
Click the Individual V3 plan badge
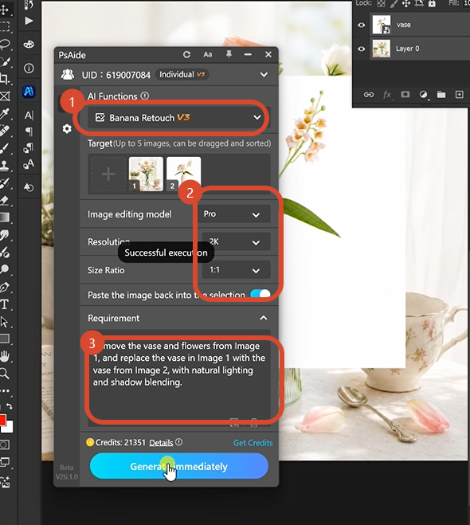(x=182, y=74)
